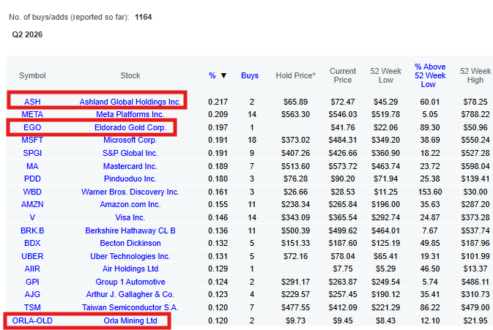This screenshot has width=493, height=330.
Task: Sort by % Above 52 Week Low header
Action: coord(430,75)
